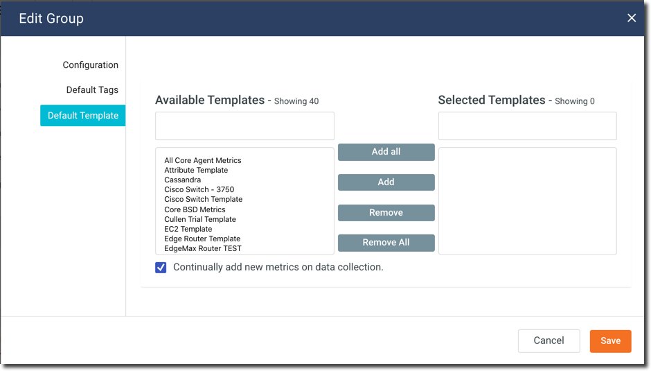Close the Edit Group dialog

tap(631, 18)
